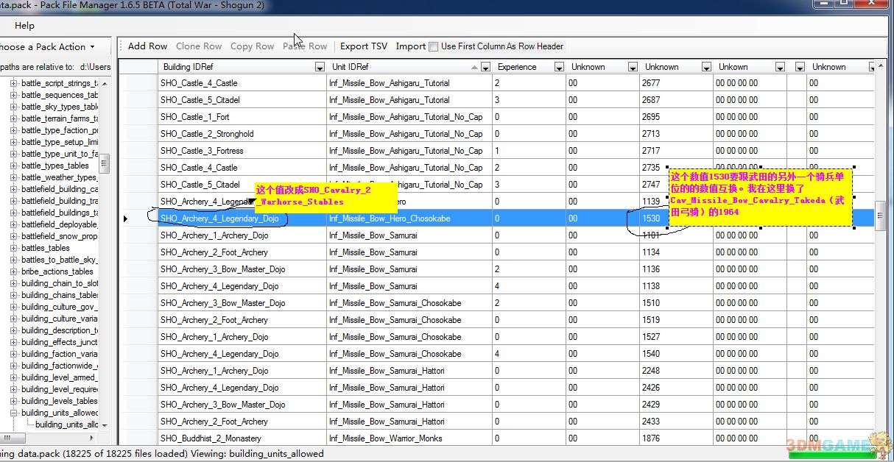Expand battle_terrain_farms tree node
Image resolution: width=894 pixels, height=462 pixels.
14,118
